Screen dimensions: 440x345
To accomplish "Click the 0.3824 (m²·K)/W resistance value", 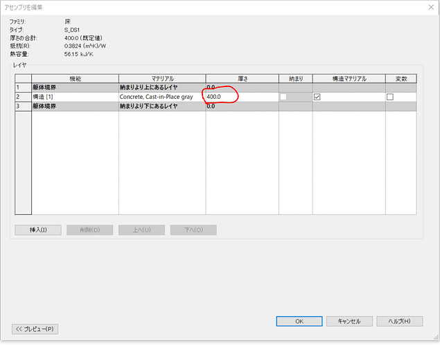I will point(85,46).
